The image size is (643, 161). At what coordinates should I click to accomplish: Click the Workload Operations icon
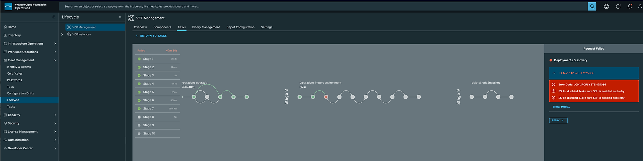[x=5, y=52]
